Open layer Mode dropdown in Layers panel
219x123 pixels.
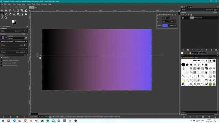coord(197,10)
